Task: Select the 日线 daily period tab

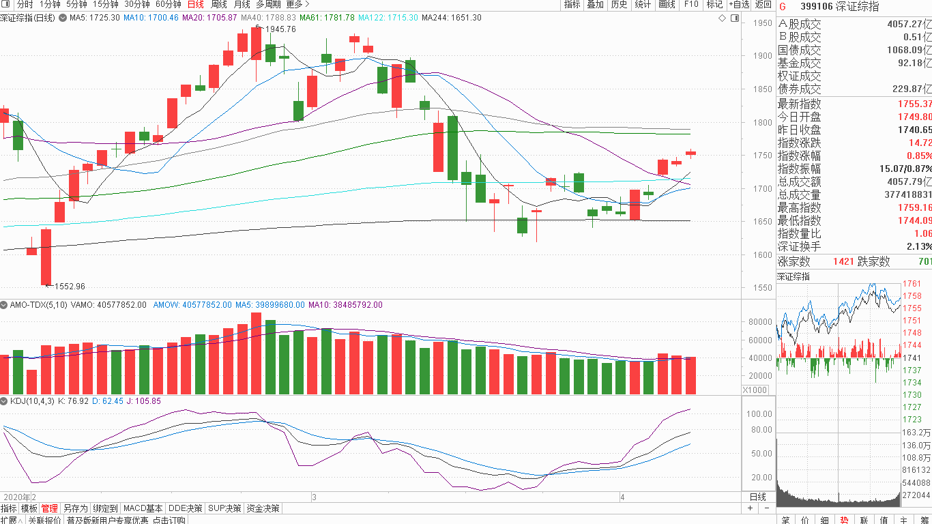Action: click(x=195, y=4)
